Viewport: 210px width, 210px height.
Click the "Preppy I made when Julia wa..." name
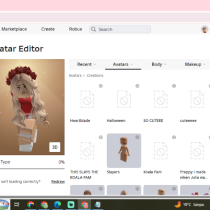point(194,175)
